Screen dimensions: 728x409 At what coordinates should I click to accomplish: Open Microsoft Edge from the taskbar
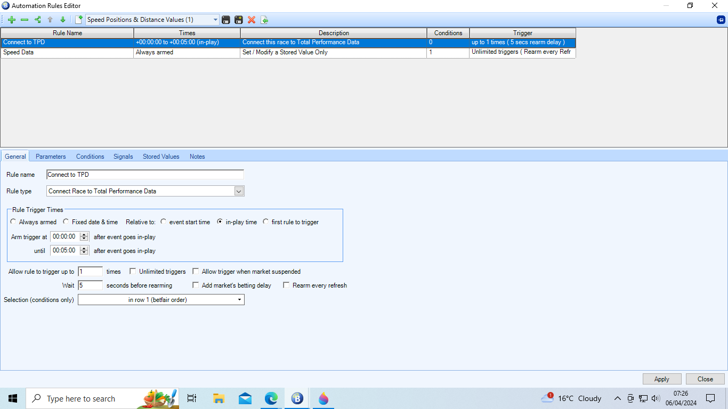[x=271, y=398]
